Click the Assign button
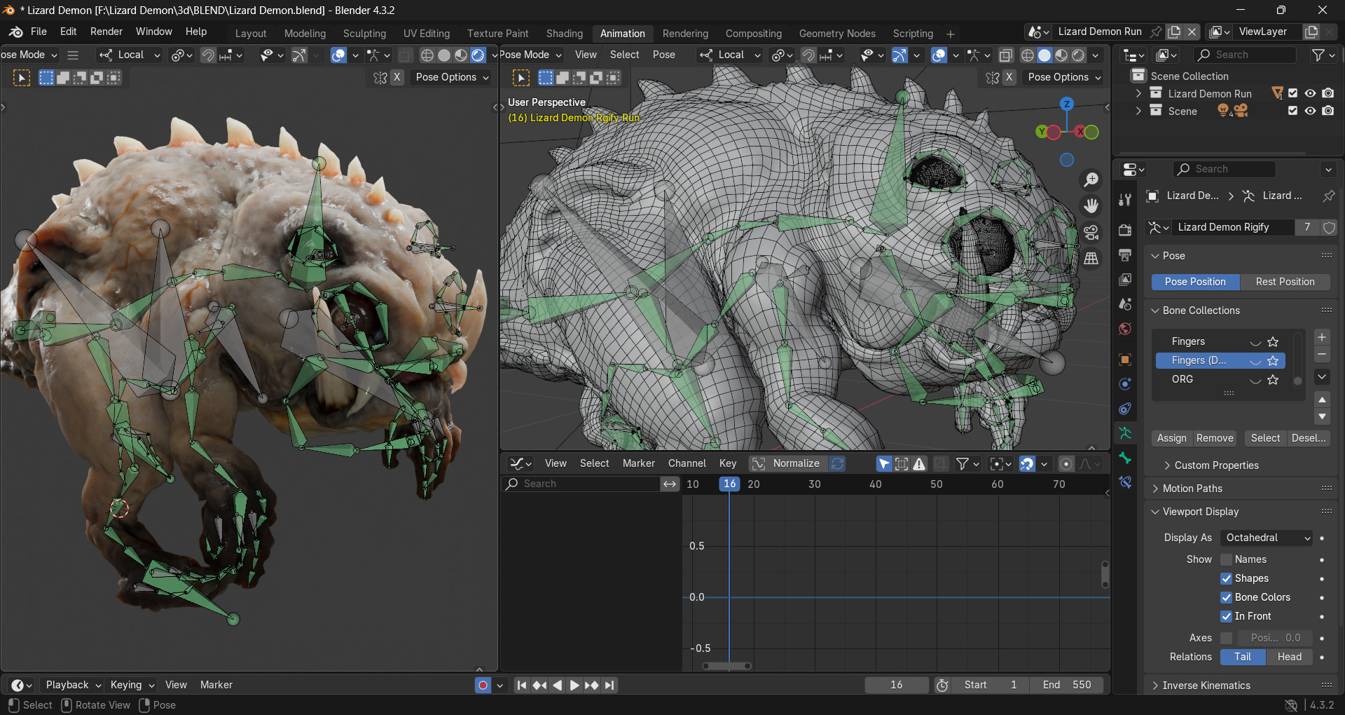1345x715 pixels. coord(1172,438)
